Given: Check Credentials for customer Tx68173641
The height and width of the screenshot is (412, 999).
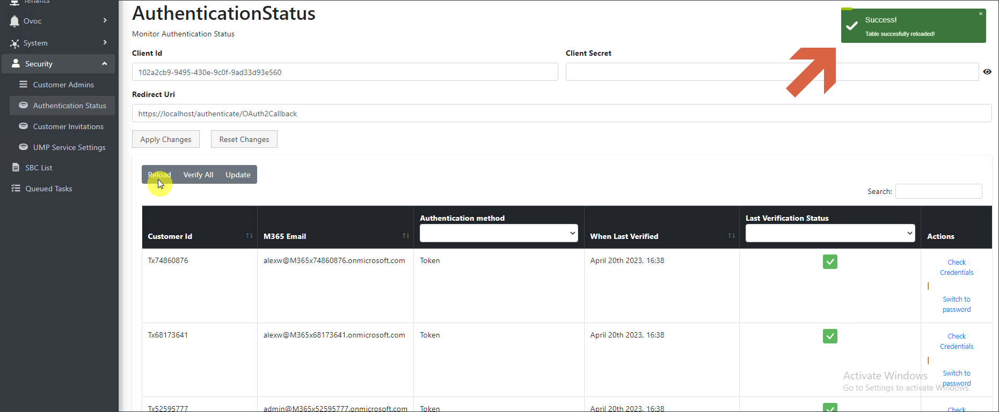Looking at the screenshot, I should click(957, 341).
